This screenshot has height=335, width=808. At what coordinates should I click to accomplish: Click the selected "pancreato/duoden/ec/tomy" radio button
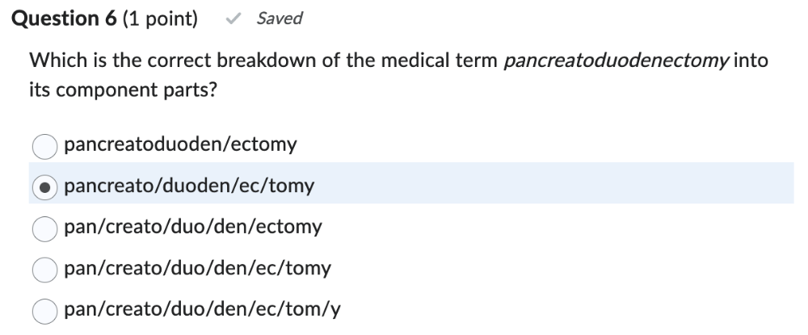coord(45,187)
